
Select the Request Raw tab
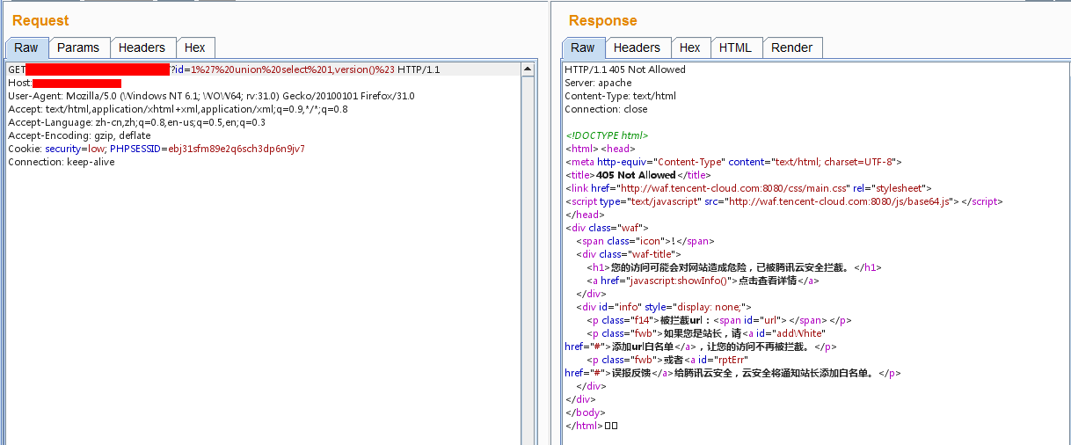[x=26, y=47]
